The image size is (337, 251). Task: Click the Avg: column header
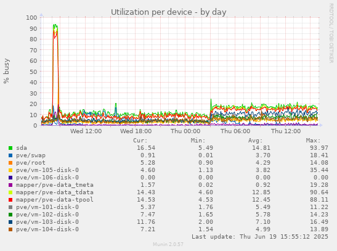pyautogui.click(x=256, y=141)
